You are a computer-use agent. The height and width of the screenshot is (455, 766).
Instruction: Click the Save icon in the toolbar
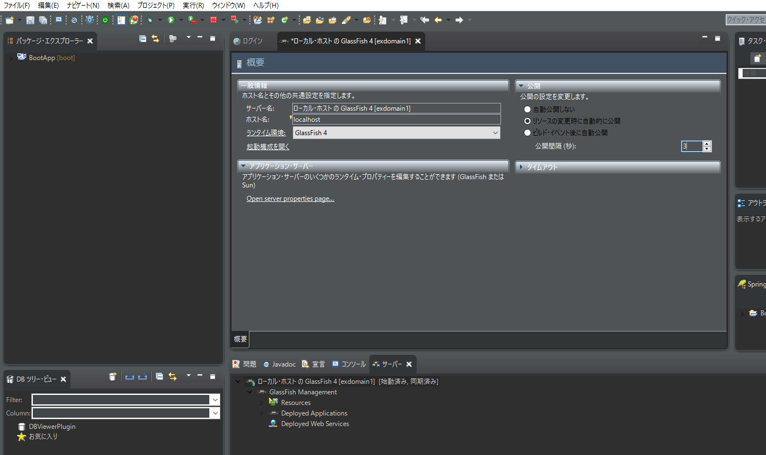(x=30, y=20)
